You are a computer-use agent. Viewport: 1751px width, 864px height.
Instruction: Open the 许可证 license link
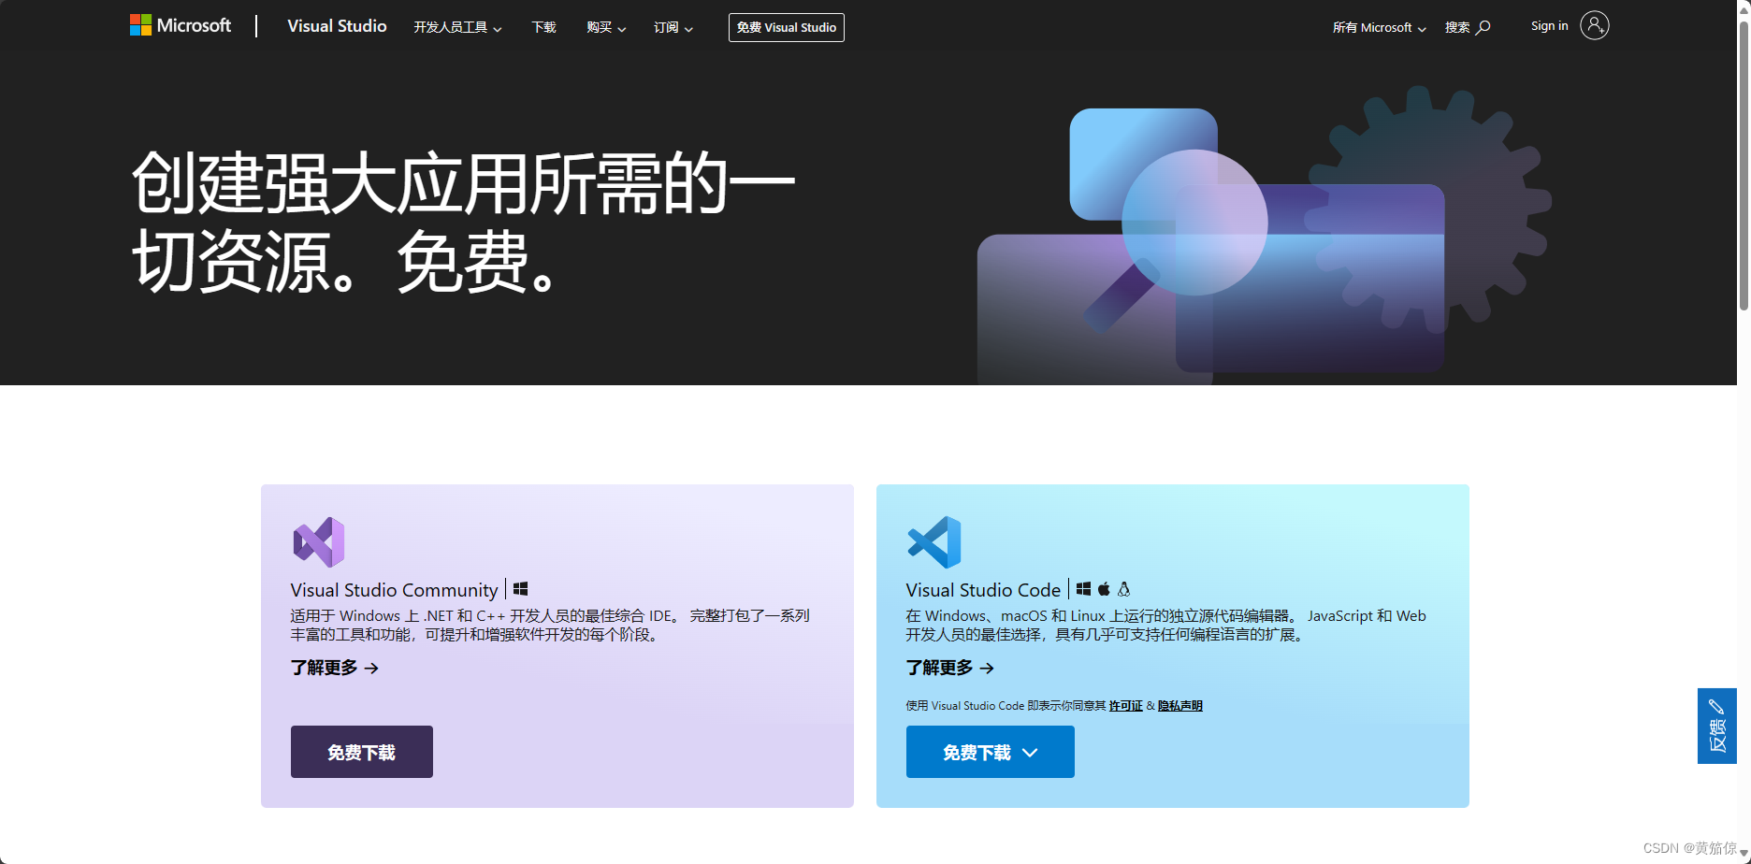[1126, 706]
